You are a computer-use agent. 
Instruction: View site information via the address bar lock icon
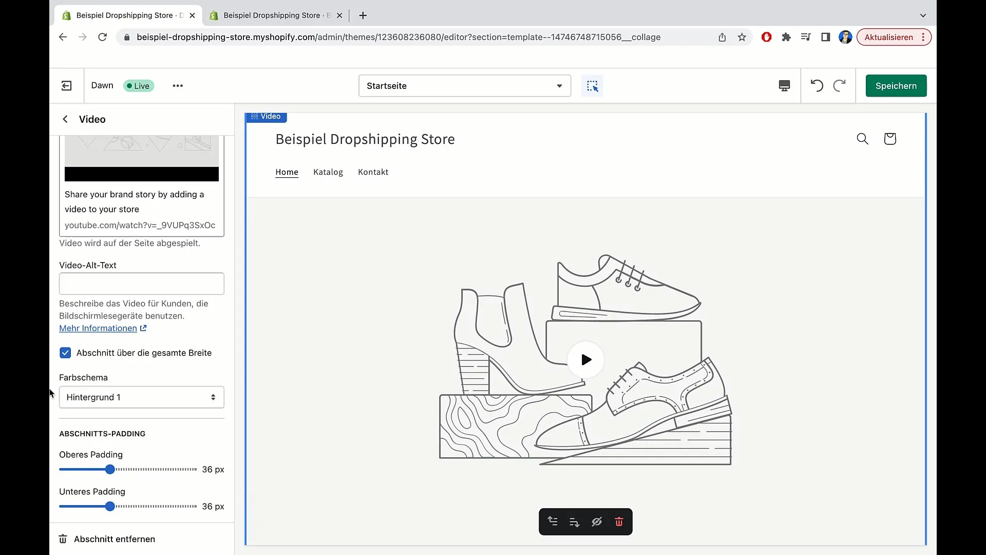127,37
